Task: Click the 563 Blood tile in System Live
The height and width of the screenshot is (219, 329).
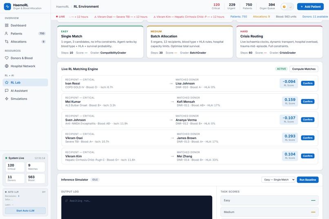Action: point(36,179)
